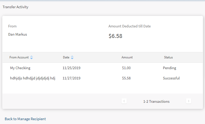Select the Amount column header

click(127, 57)
